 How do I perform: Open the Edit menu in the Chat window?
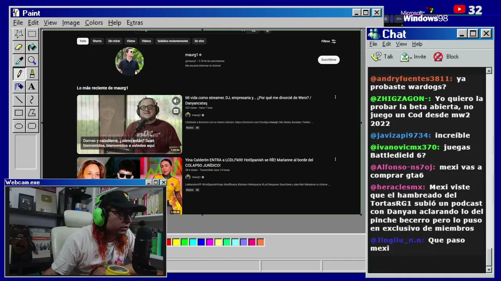coord(387,44)
